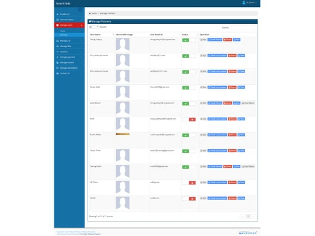
Task: Open the Users submenu item
Action: [62, 31]
